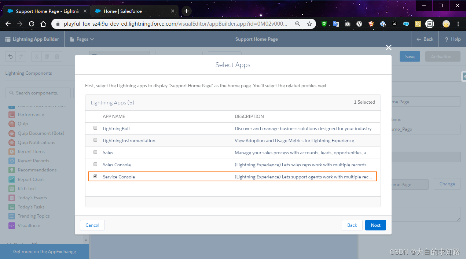Image resolution: width=466 pixels, height=259 pixels.
Task: Click the copy icon in the toolbar
Action: point(47,56)
